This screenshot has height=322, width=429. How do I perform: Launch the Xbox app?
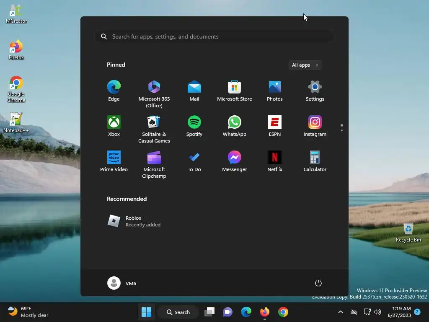tap(114, 126)
